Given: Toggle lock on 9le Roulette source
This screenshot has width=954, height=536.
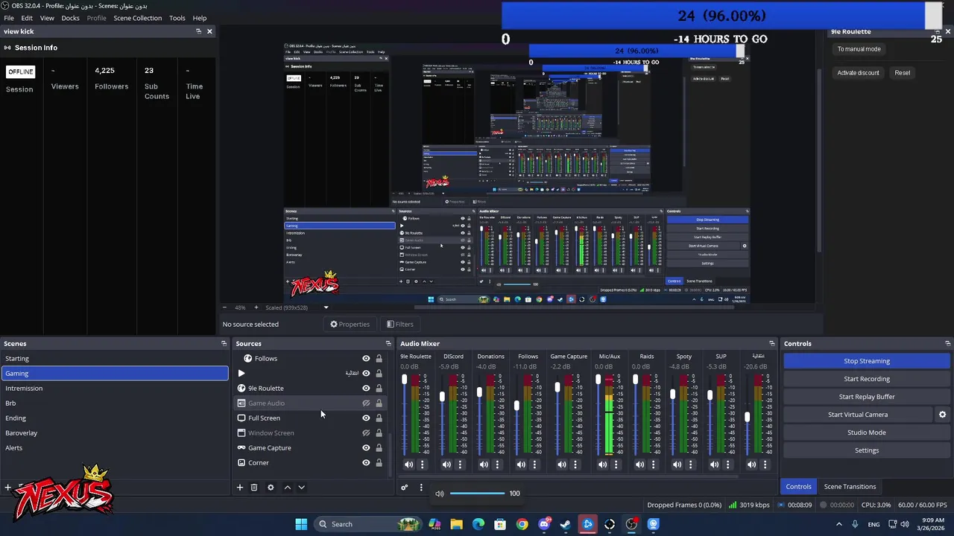Looking at the screenshot, I should 379,389.
